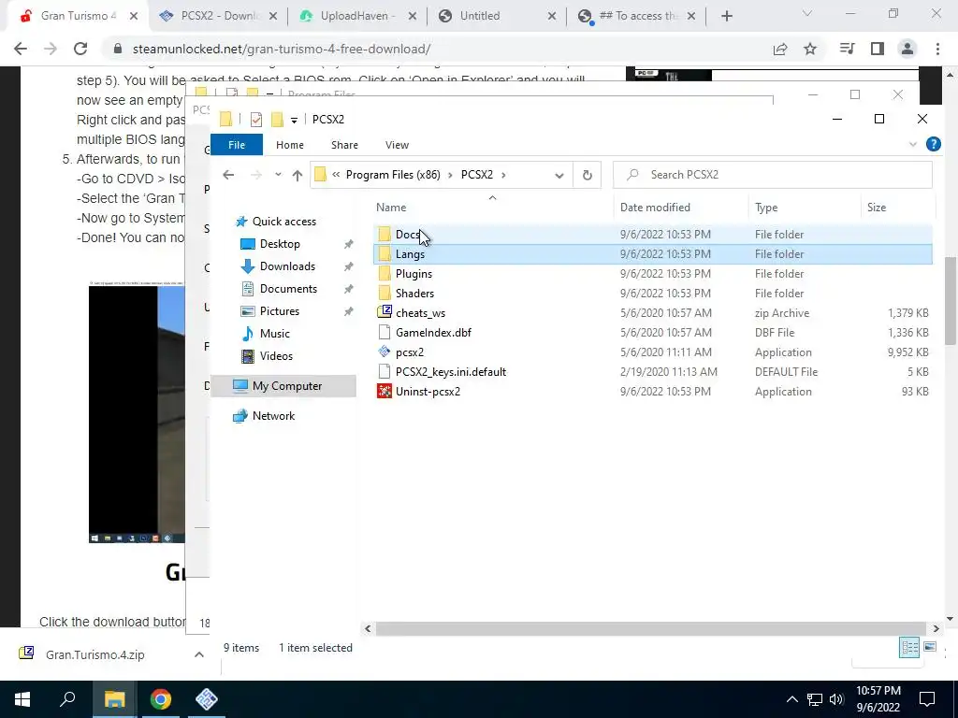Open Chrome side panel icon
The image size is (958, 718).
[x=878, y=49]
